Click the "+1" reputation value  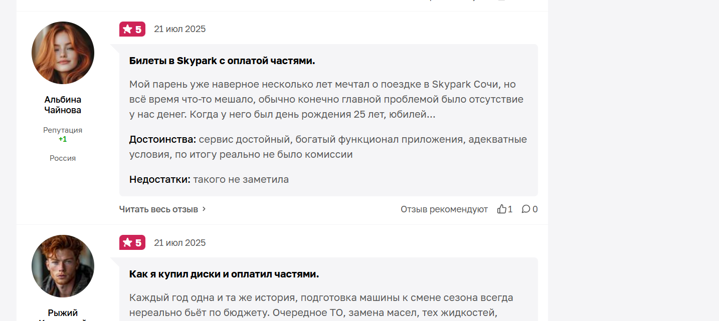click(63, 139)
